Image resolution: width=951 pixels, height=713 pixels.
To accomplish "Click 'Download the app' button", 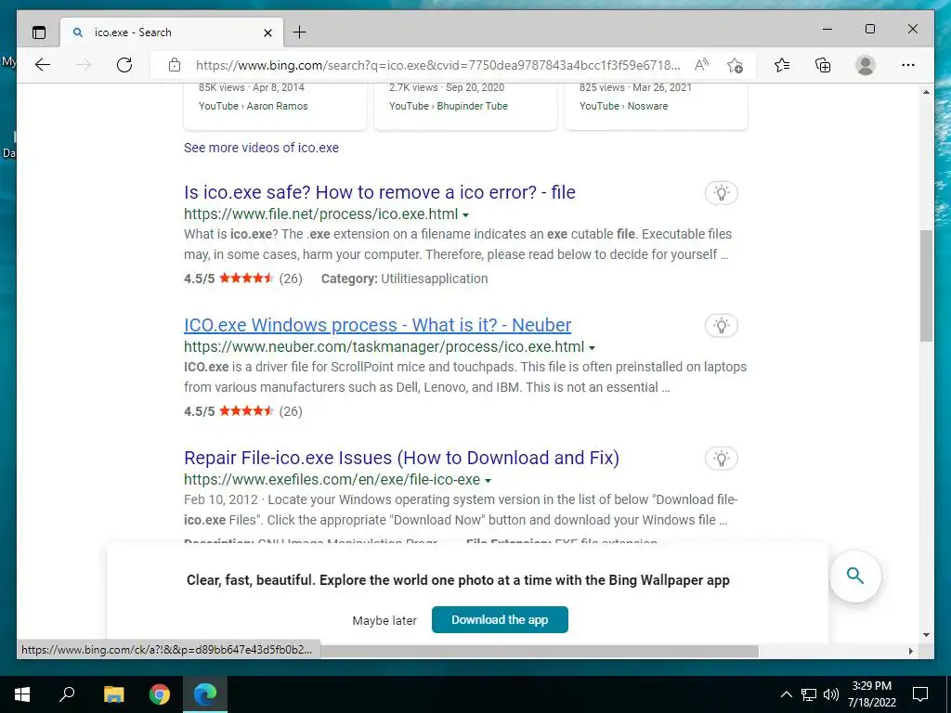I will point(500,619).
